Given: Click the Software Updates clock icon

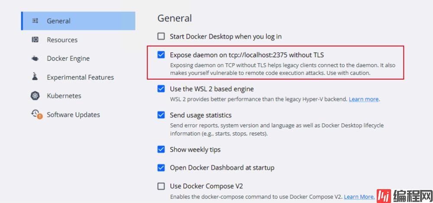Looking at the screenshot, I should pyautogui.click(x=36, y=114).
